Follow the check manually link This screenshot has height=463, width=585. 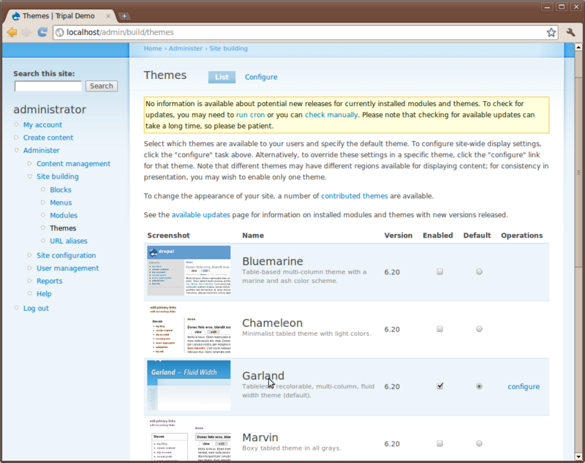click(331, 115)
